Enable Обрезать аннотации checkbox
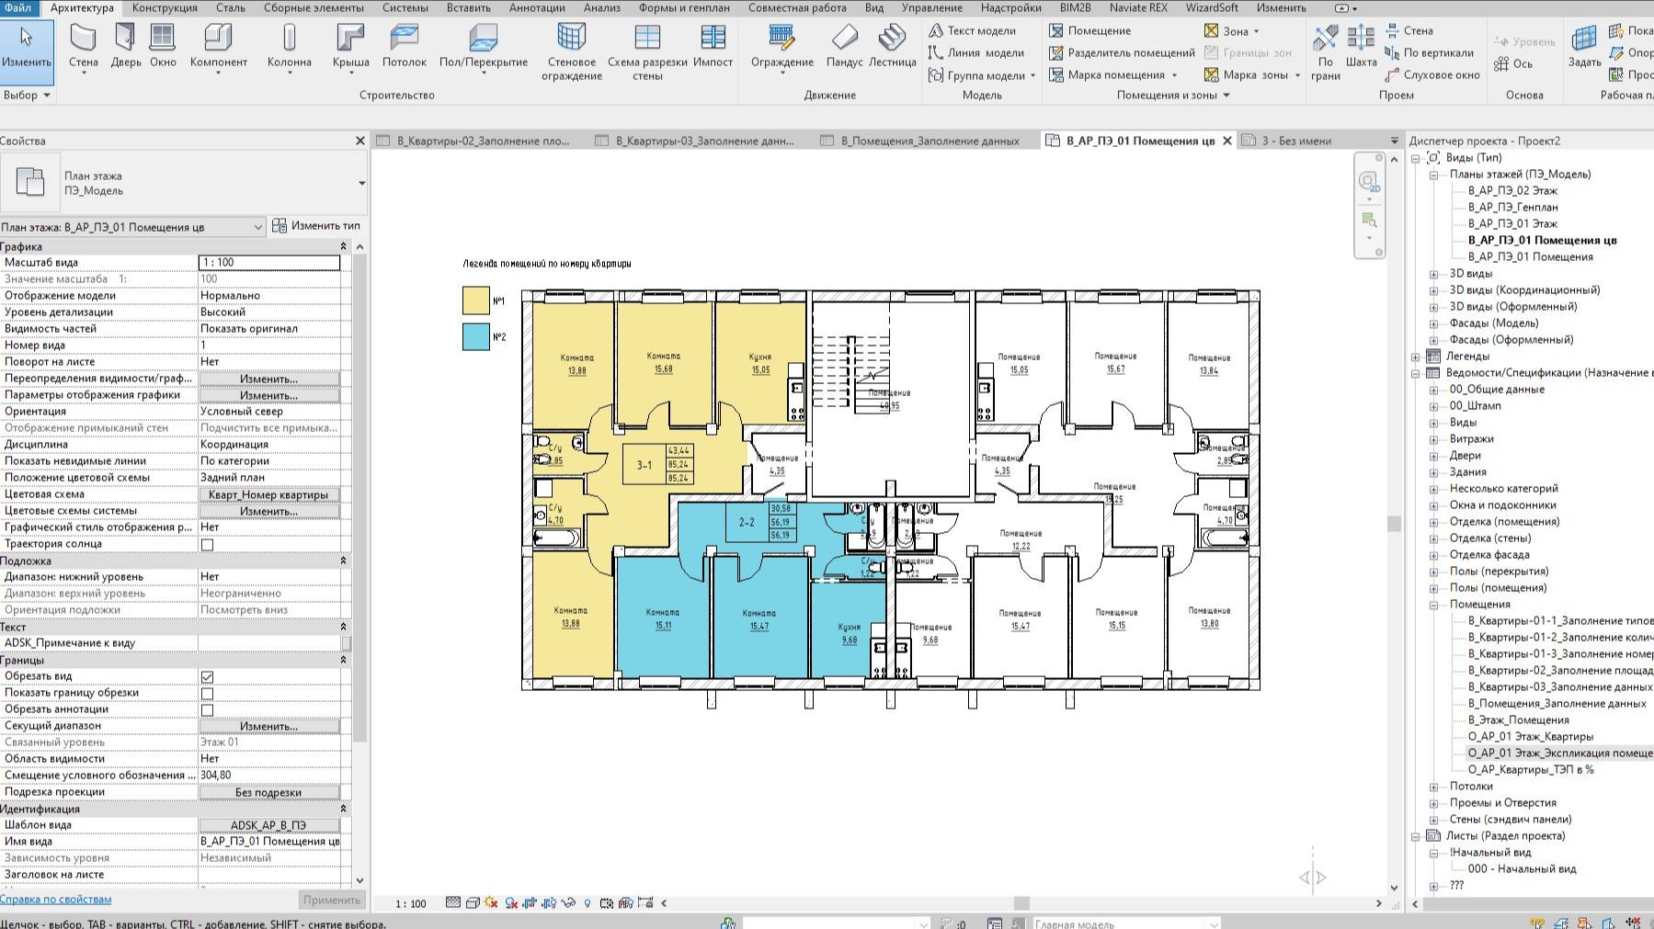 click(x=207, y=709)
